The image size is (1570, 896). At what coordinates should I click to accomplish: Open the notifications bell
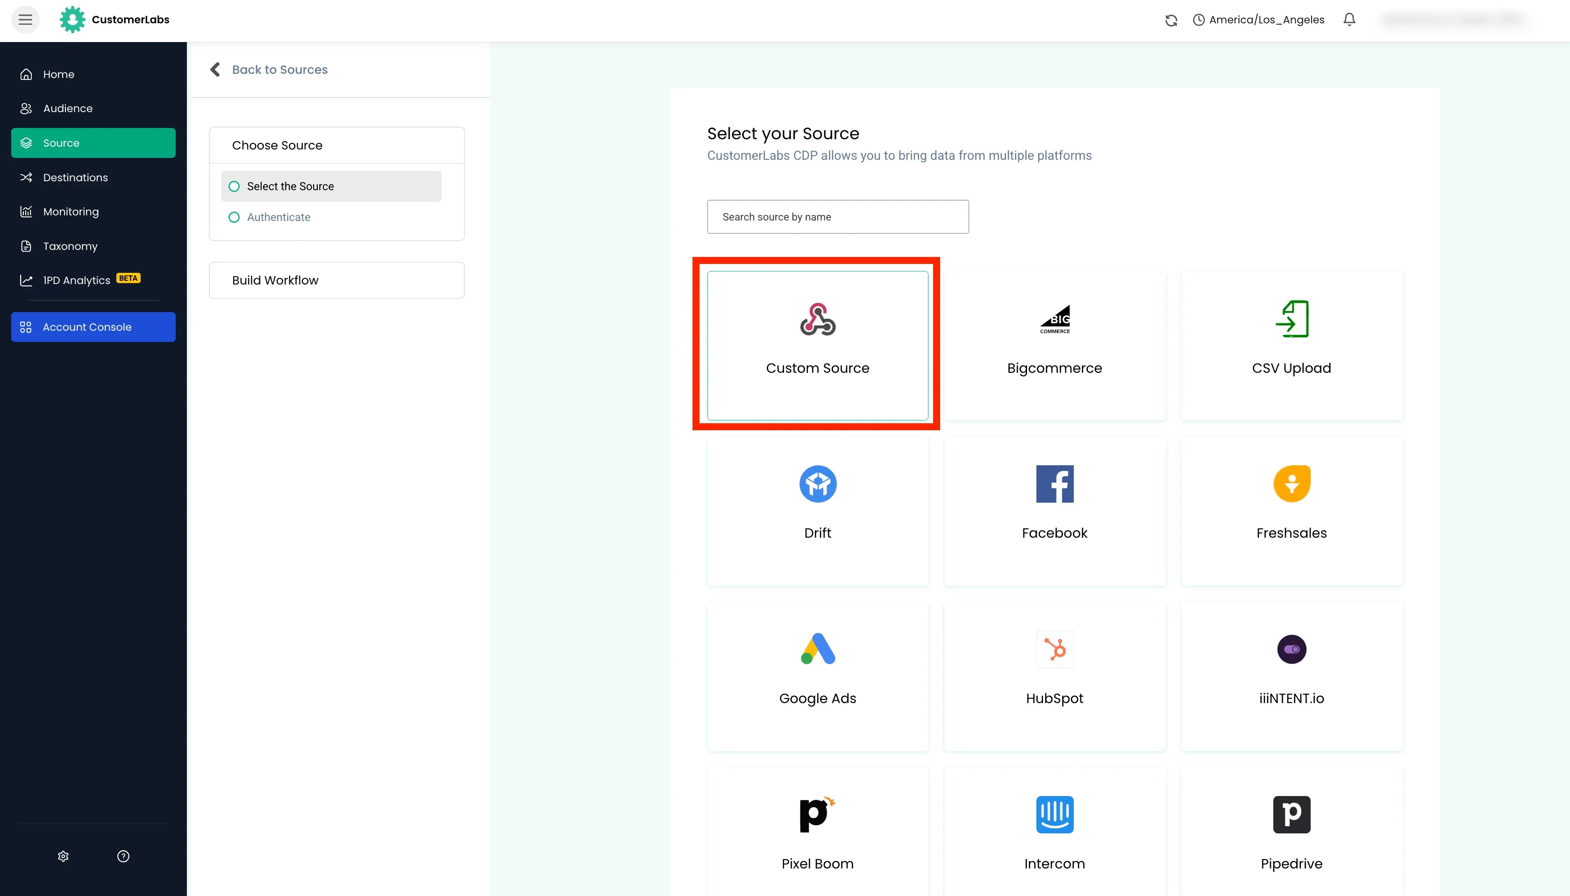(1349, 20)
